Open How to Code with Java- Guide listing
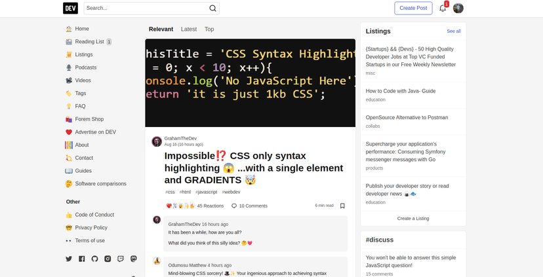 click(401, 91)
